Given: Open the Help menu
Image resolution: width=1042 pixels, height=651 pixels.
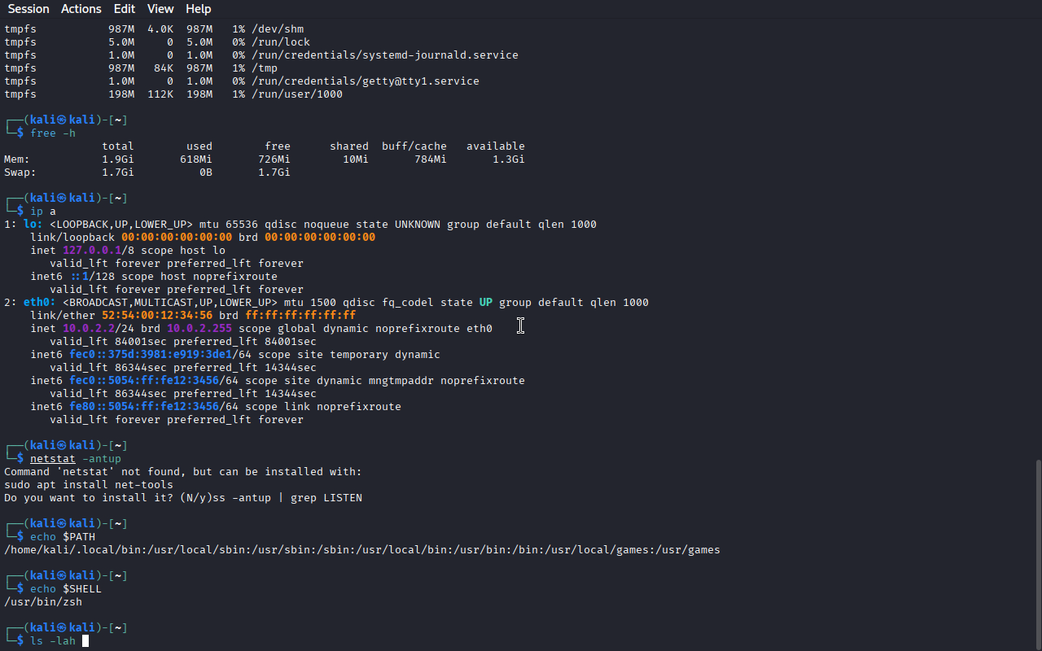Looking at the screenshot, I should [198, 9].
